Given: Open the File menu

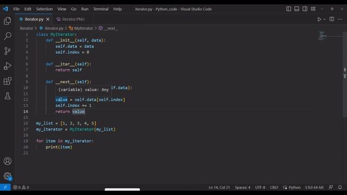Looking at the screenshot, I should [x=16, y=9].
